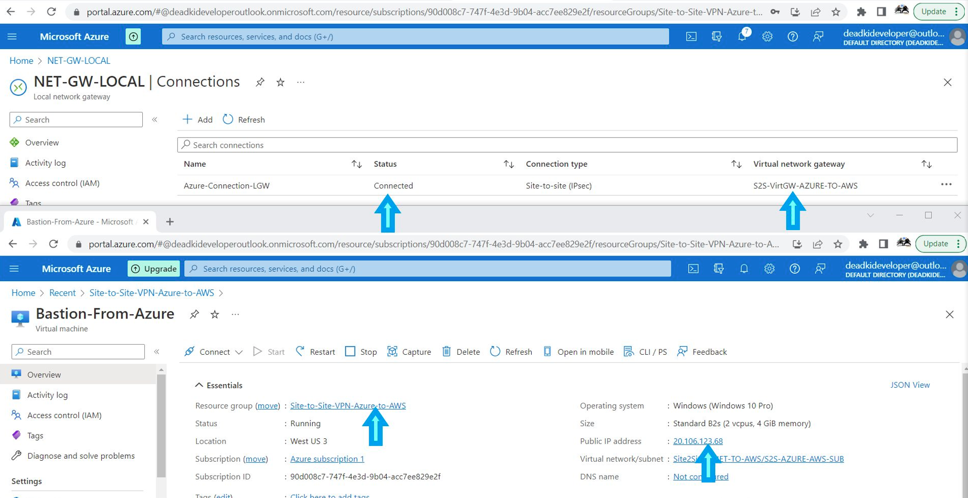Viewport: 968px width, 498px height.
Task: Open the portal hamburger menu in NET-GW-LOCAL window
Action: tap(12, 36)
